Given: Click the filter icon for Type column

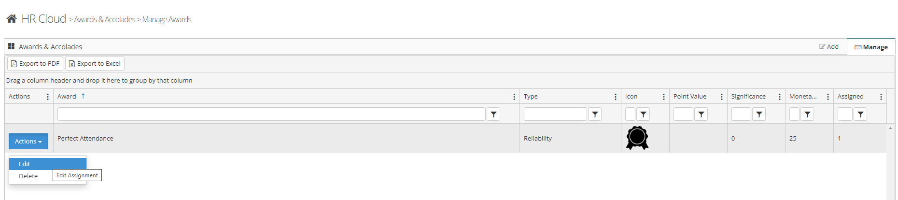Looking at the screenshot, I should click(595, 114).
